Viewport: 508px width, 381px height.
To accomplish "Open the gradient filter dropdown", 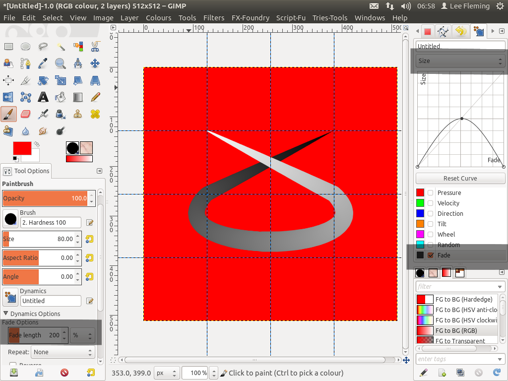I will [500, 287].
